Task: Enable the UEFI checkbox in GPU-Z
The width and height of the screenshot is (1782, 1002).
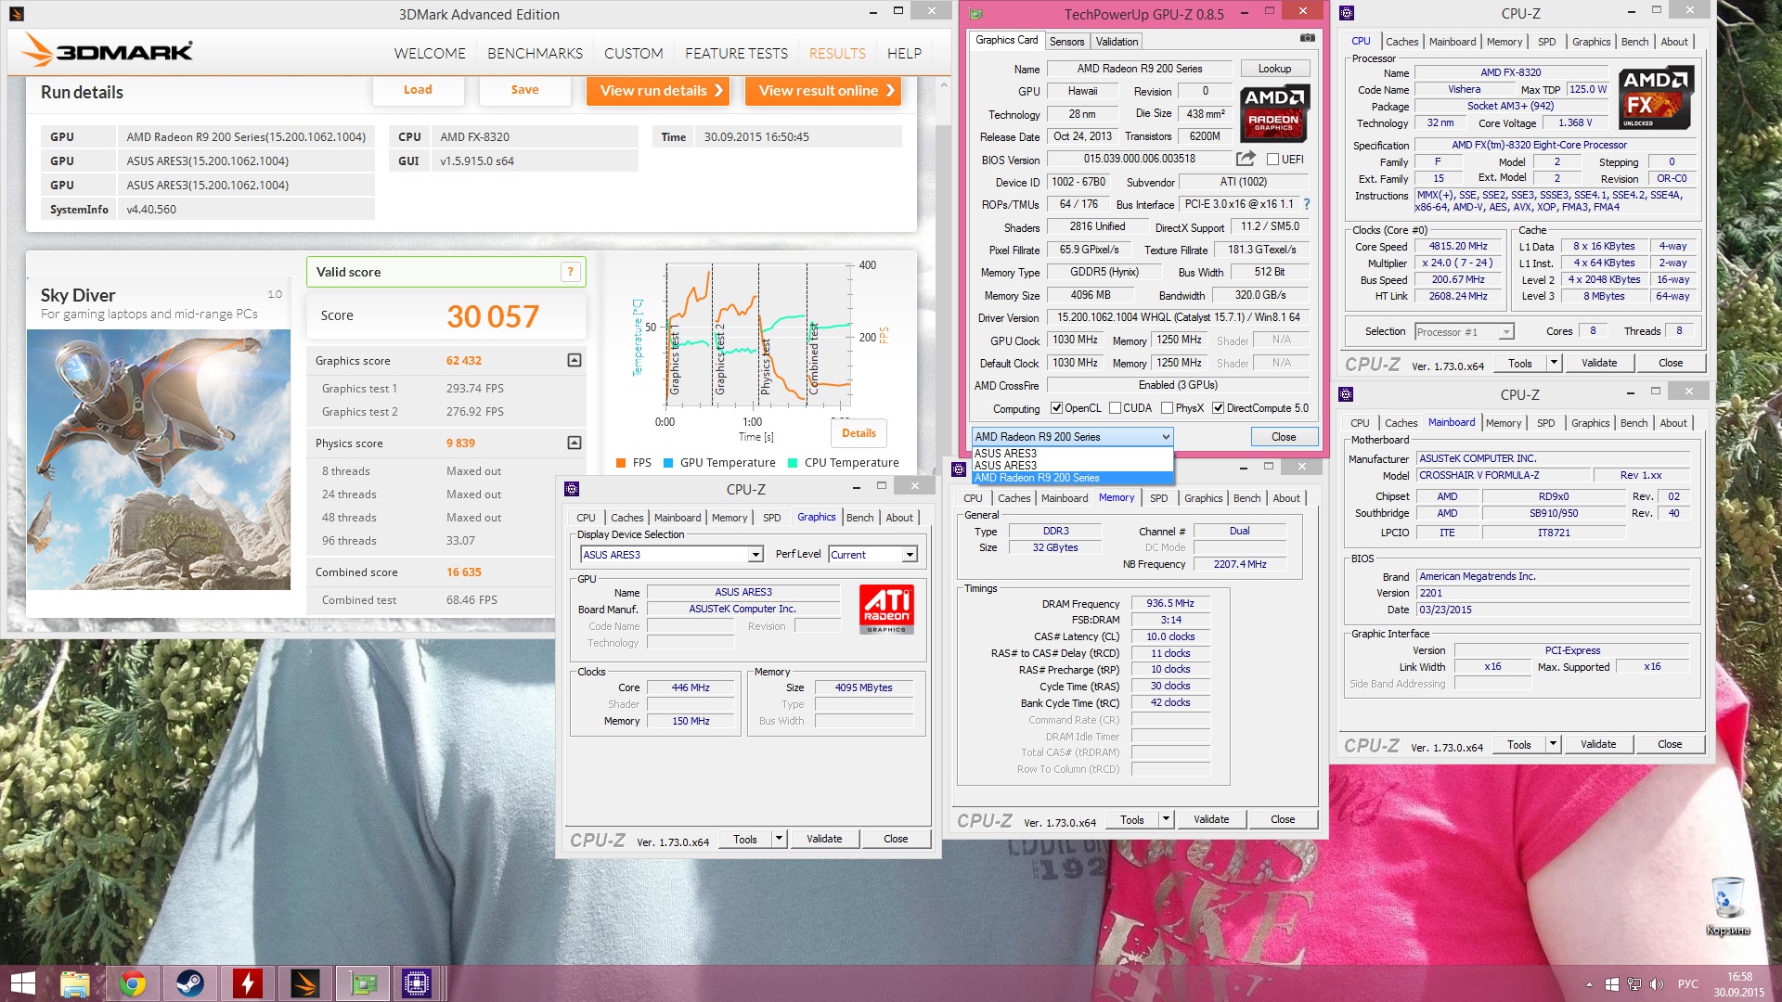Action: pyautogui.click(x=1272, y=160)
